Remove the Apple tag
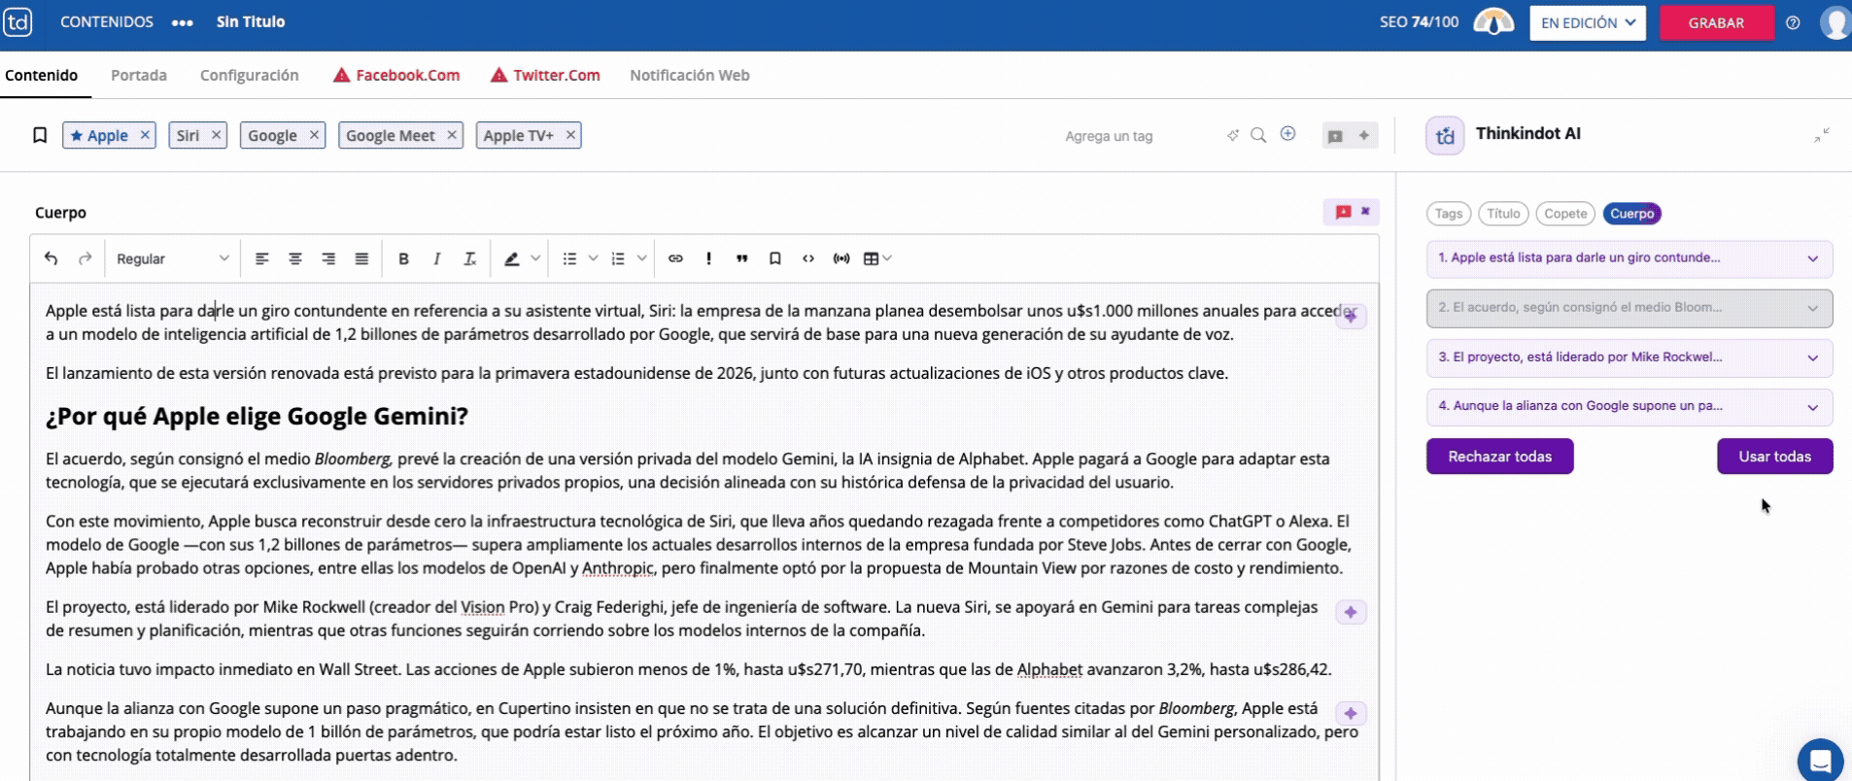 tap(145, 135)
